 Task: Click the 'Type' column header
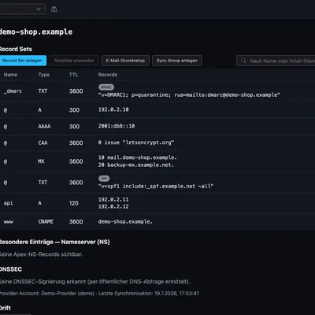[44, 75]
